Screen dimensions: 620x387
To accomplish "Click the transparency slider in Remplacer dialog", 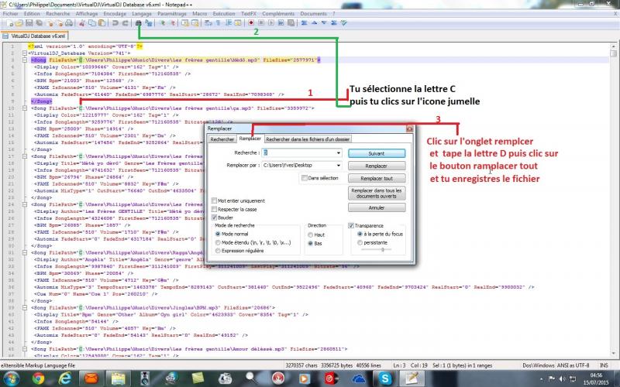I will (x=381, y=250).
